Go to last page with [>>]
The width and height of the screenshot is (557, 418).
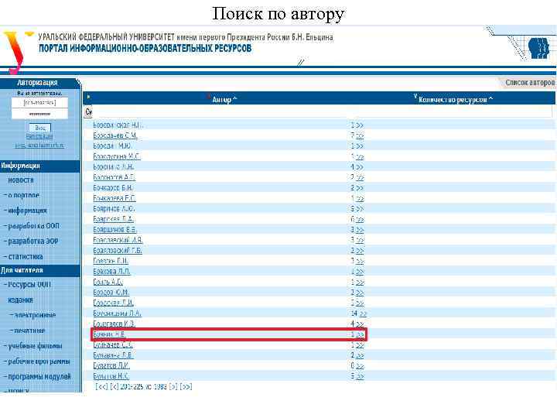coord(186,386)
